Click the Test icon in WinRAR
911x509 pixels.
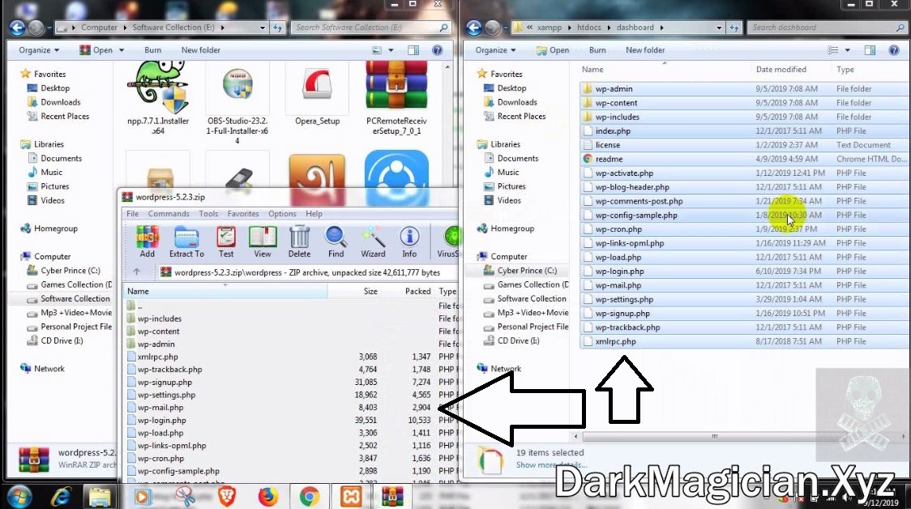coord(226,242)
